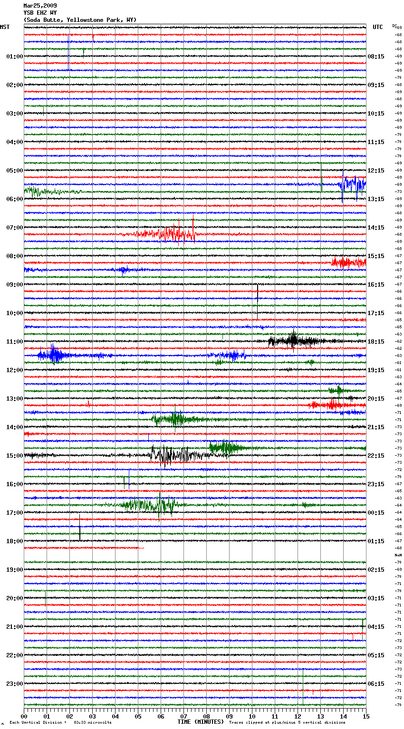Select the 02:00 MST time label
The height and width of the screenshot is (729, 404).
(x=14, y=85)
